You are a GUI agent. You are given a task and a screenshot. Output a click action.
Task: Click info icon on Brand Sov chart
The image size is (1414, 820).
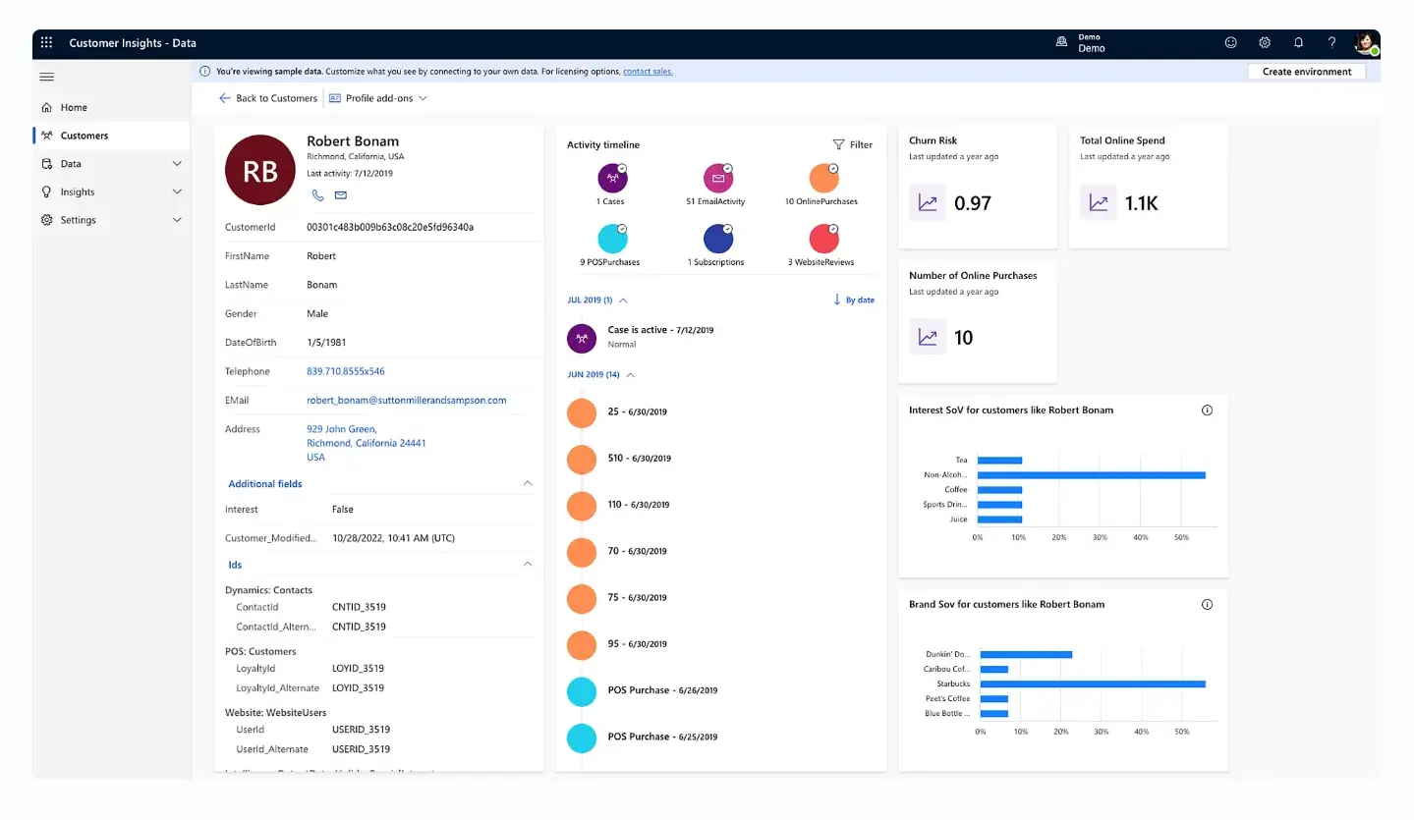click(x=1208, y=605)
